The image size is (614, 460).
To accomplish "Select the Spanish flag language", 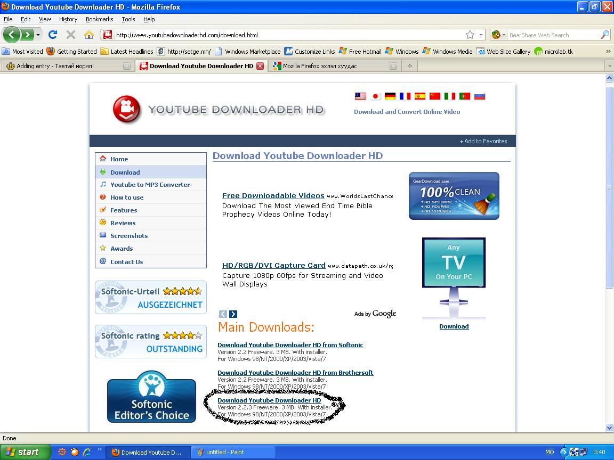I will tap(420, 96).
